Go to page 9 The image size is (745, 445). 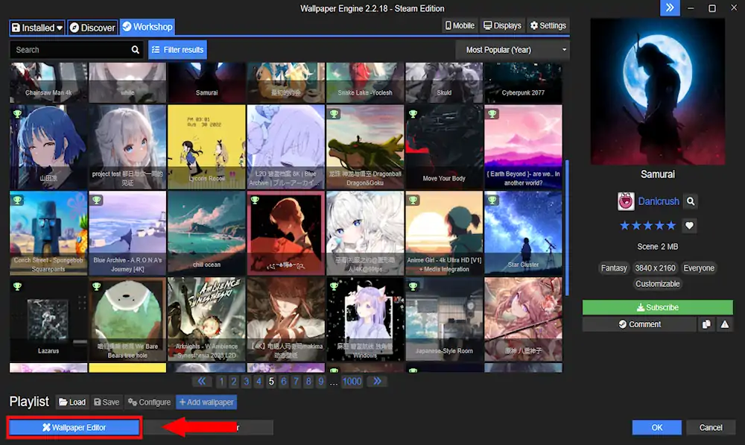click(x=320, y=382)
